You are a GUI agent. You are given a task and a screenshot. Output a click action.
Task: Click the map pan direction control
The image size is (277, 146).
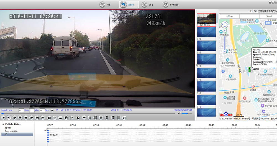click(x=225, y=25)
